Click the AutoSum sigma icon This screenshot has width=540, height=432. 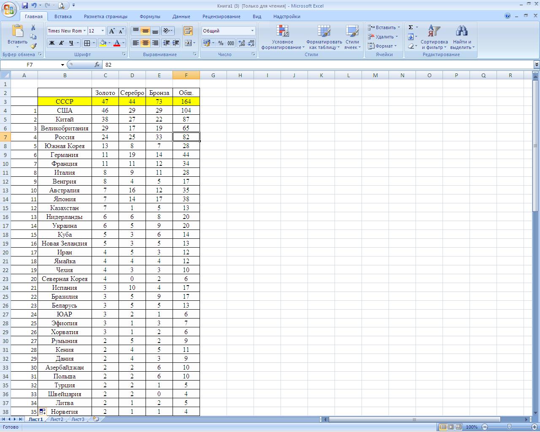click(x=410, y=27)
